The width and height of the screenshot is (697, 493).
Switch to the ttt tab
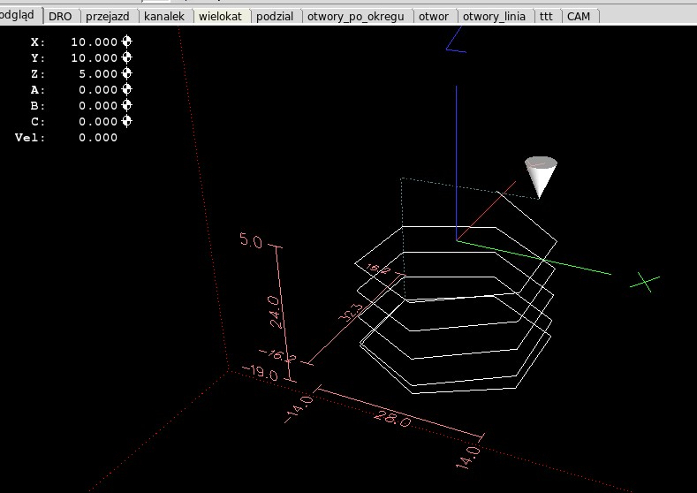click(x=546, y=17)
